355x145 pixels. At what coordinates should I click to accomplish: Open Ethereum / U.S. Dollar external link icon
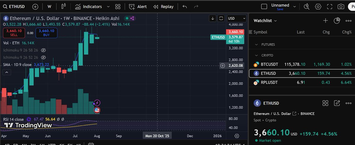[294, 114]
